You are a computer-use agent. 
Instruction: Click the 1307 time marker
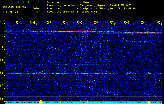point(111,23)
